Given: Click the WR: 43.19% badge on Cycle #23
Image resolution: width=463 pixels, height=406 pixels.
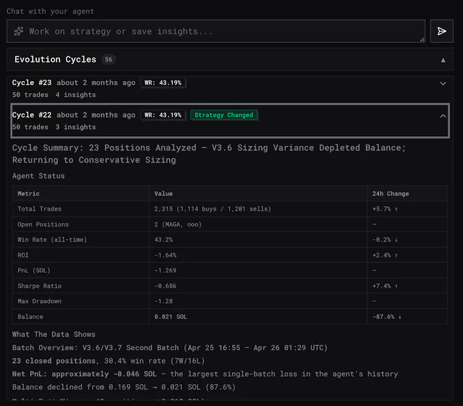Looking at the screenshot, I should [x=163, y=83].
